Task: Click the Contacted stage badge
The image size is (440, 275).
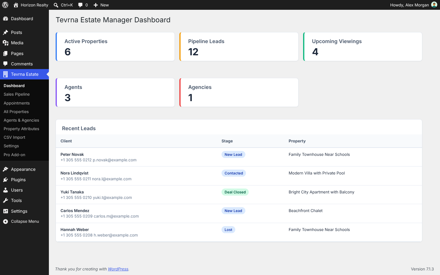Action: tap(234, 173)
